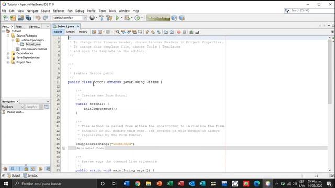Open the Window menu
Viewport: 335px width, 188px height.
[x=124, y=11]
